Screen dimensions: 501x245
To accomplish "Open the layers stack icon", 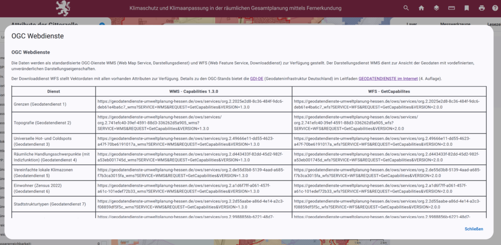I will (x=436, y=8).
